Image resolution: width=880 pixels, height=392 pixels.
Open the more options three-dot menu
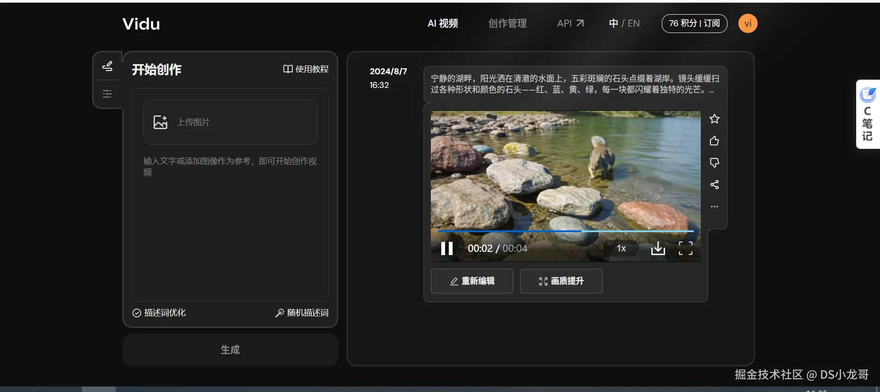point(714,207)
